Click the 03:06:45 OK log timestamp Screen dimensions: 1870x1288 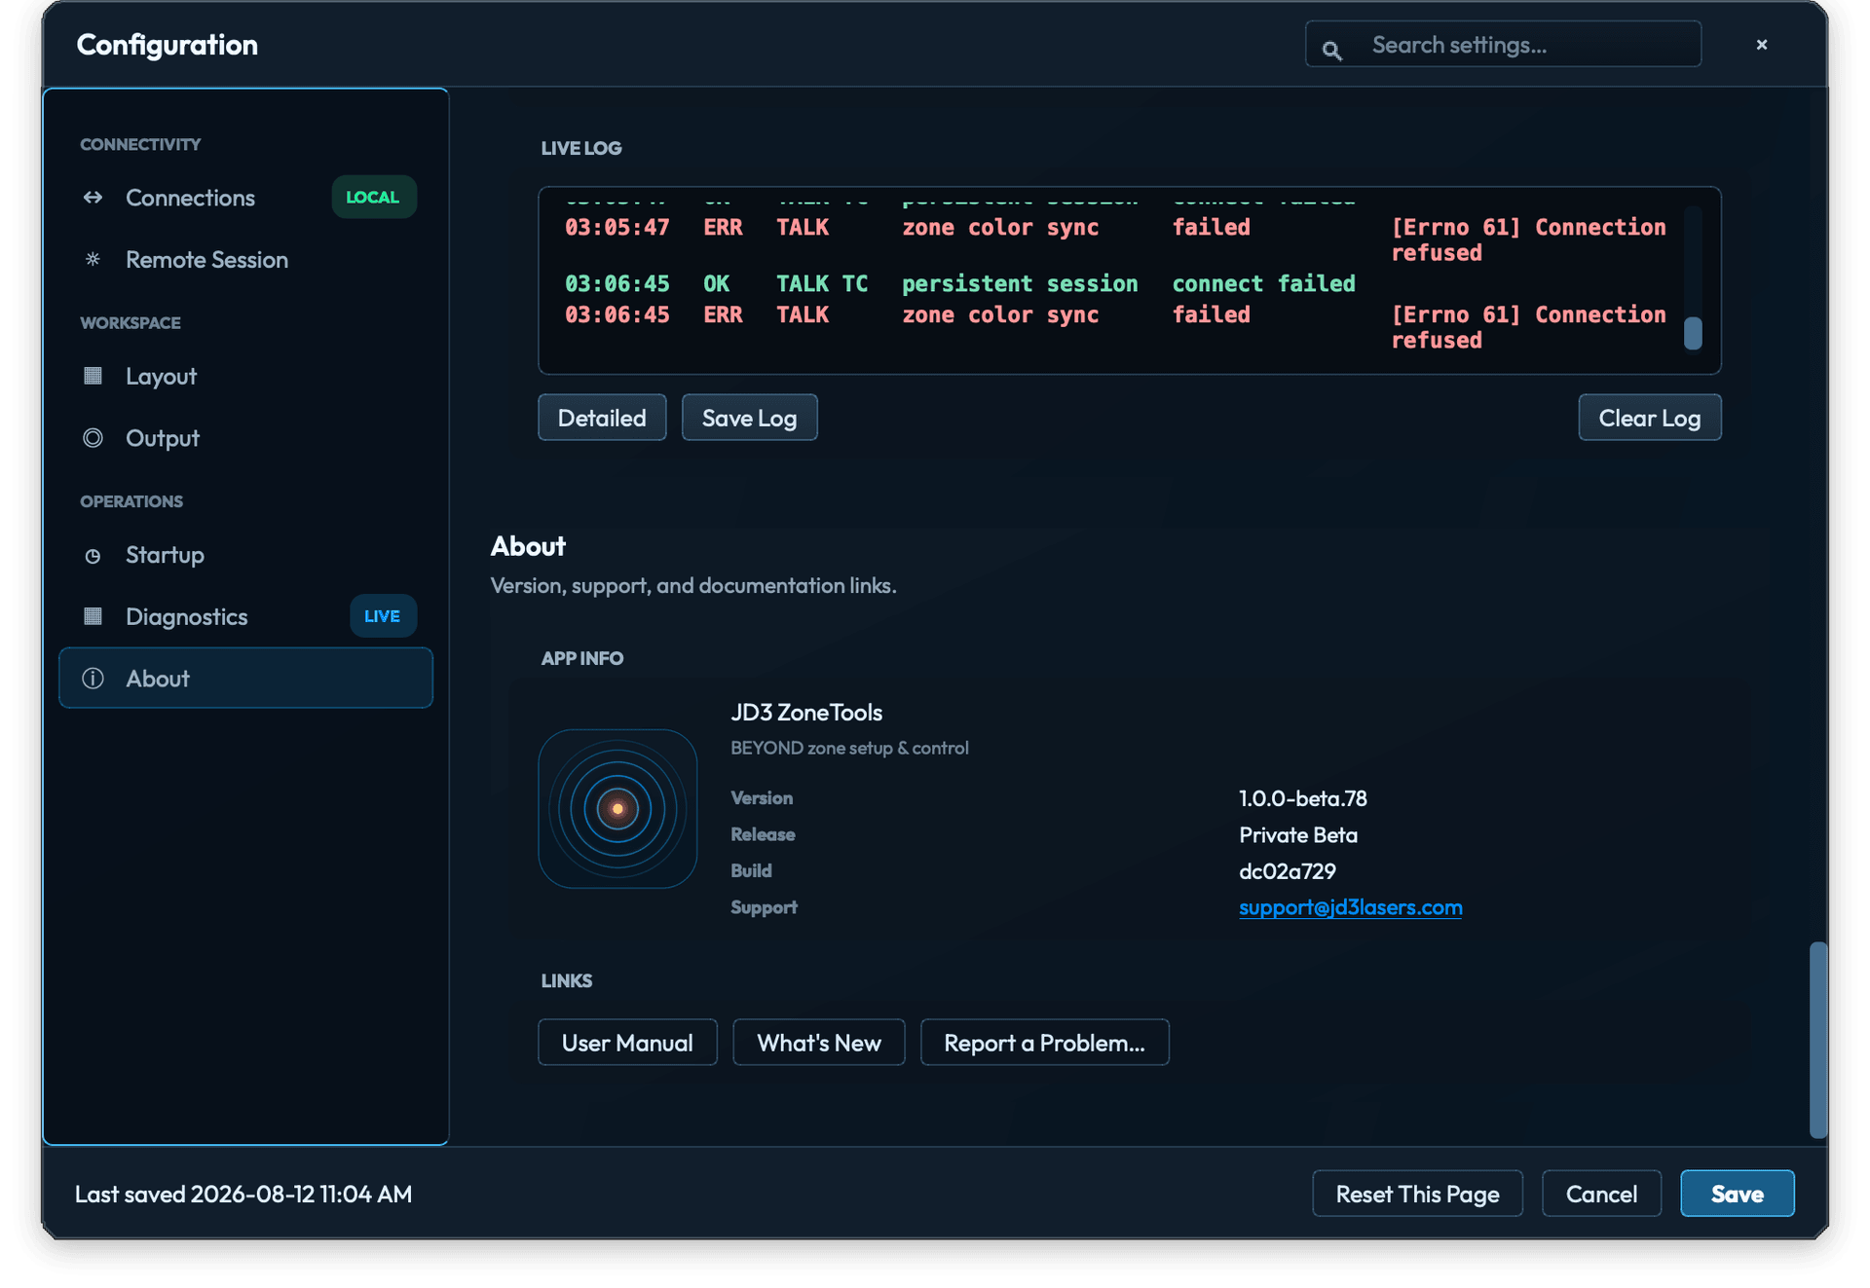617,283
